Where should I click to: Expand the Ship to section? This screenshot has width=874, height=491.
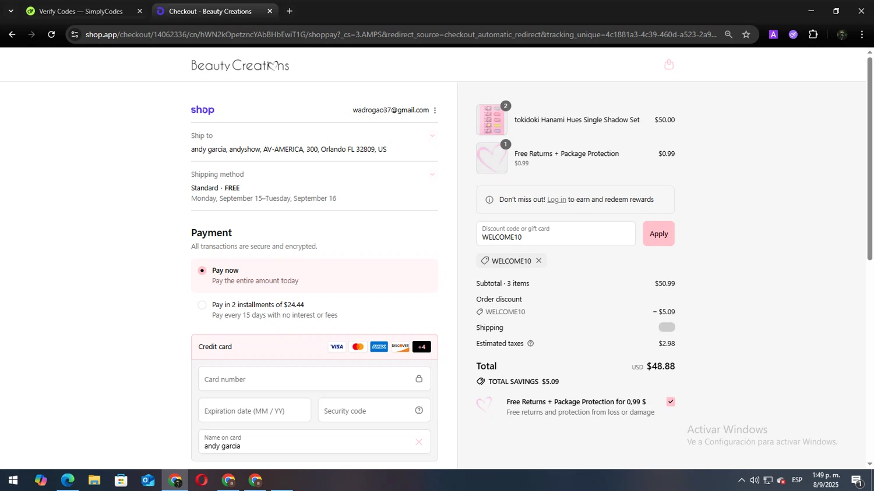pos(432,136)
